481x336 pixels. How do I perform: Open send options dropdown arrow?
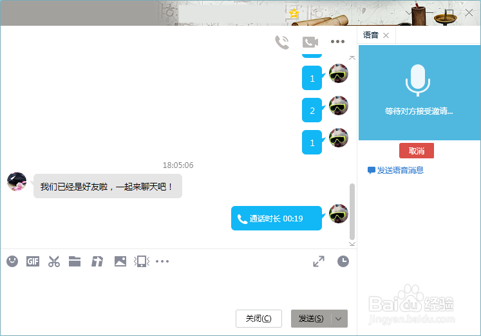(339, 319)
